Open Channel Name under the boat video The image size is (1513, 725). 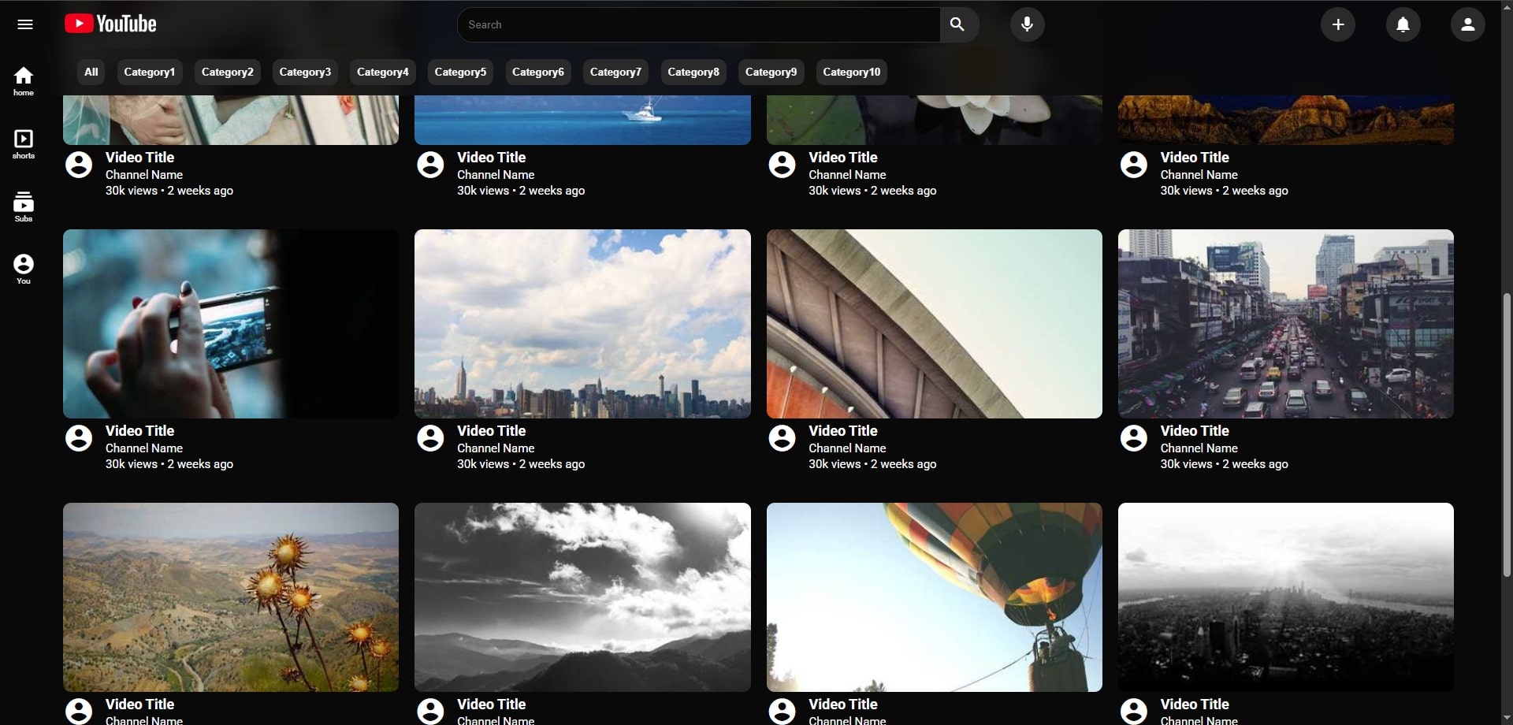click(x=496, y=175)
